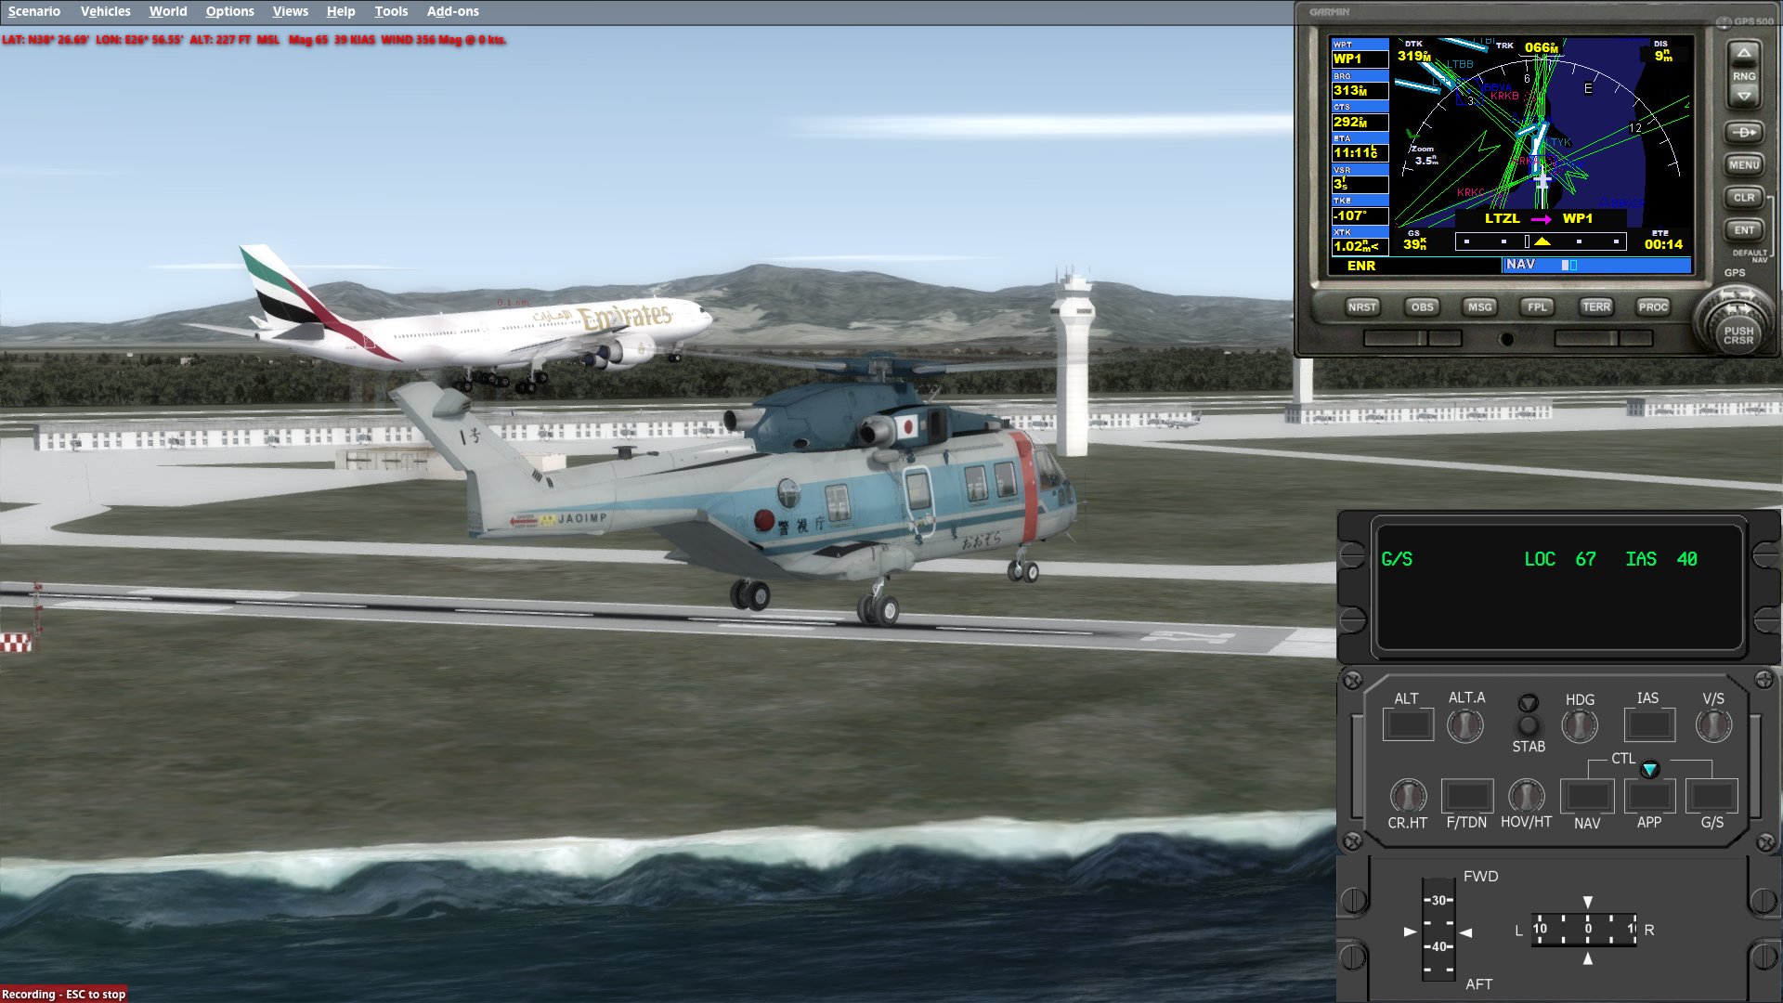Click the V/S knob

tap(1713, 725)
